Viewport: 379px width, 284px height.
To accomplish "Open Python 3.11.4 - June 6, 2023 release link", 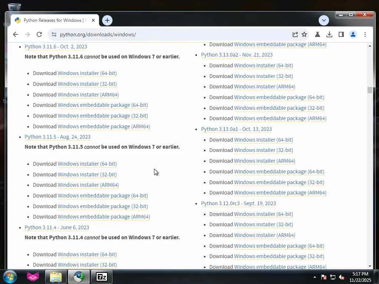I will tap(57, 227).
